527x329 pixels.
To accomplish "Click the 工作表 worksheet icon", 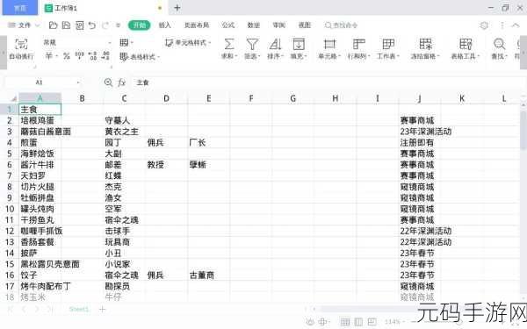I will [388, 44].
